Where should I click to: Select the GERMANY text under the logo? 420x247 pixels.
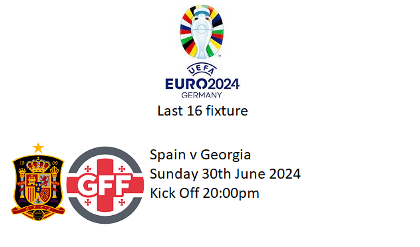(202, 95)
